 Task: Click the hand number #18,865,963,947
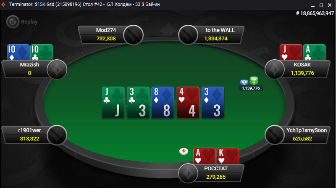315,13
